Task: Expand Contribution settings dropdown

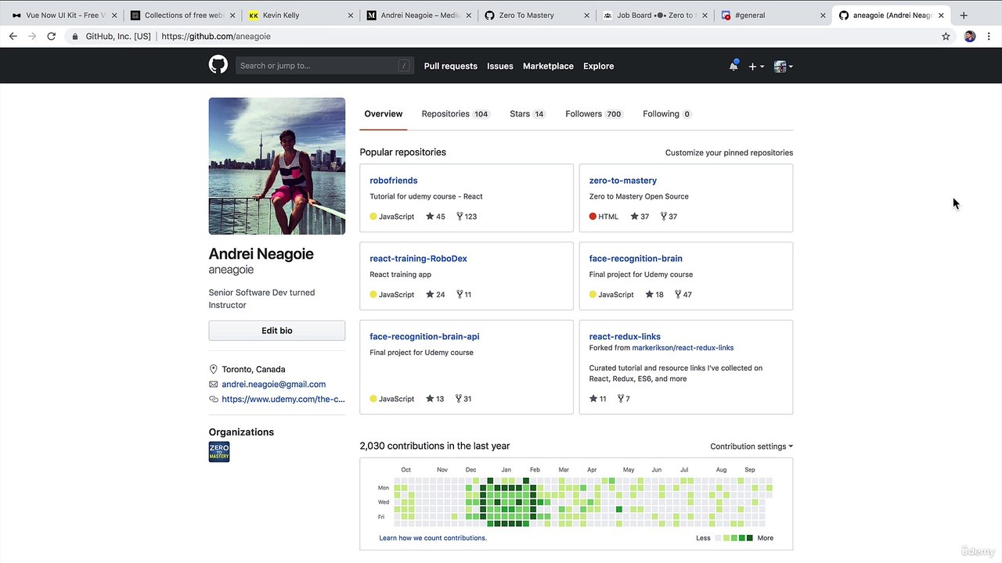Action: (x=751, y=446)
